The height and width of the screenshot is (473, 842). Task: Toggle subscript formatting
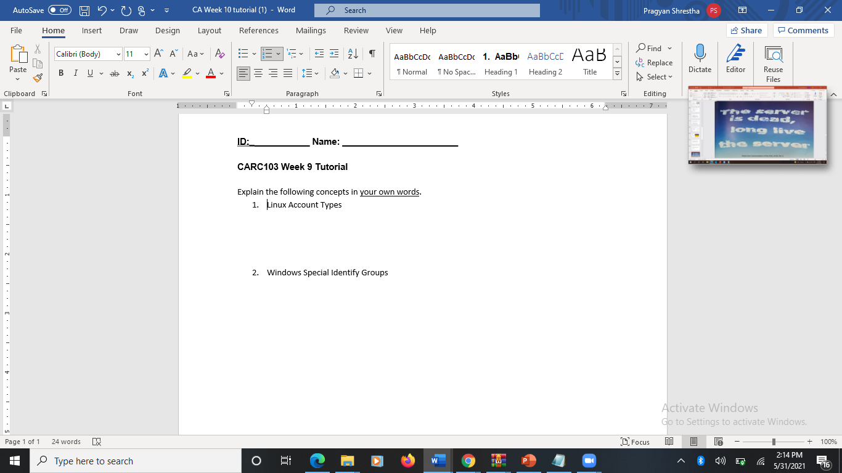(130, 73)
